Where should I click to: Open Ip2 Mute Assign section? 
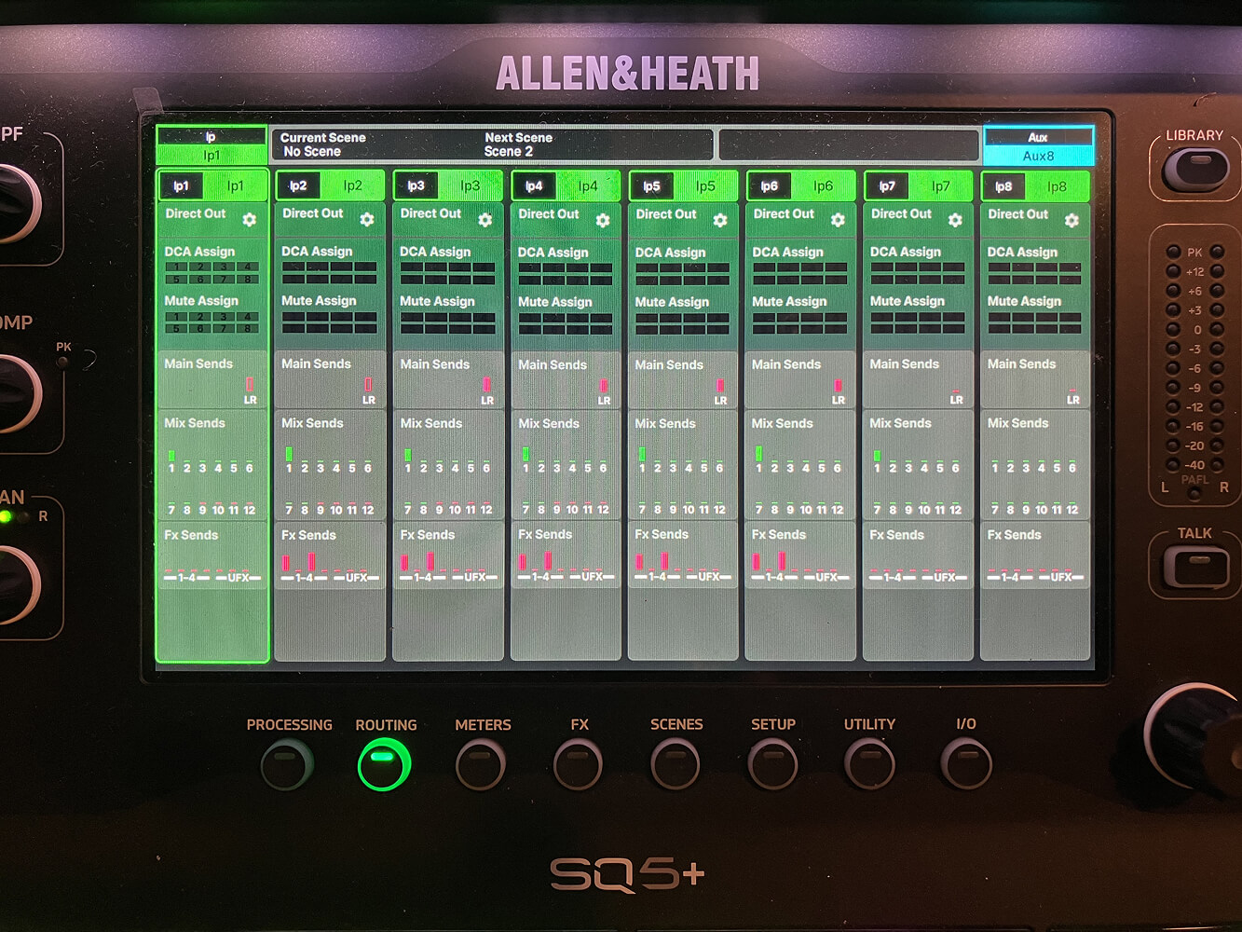pyautogui.click(x=330, y=315)
